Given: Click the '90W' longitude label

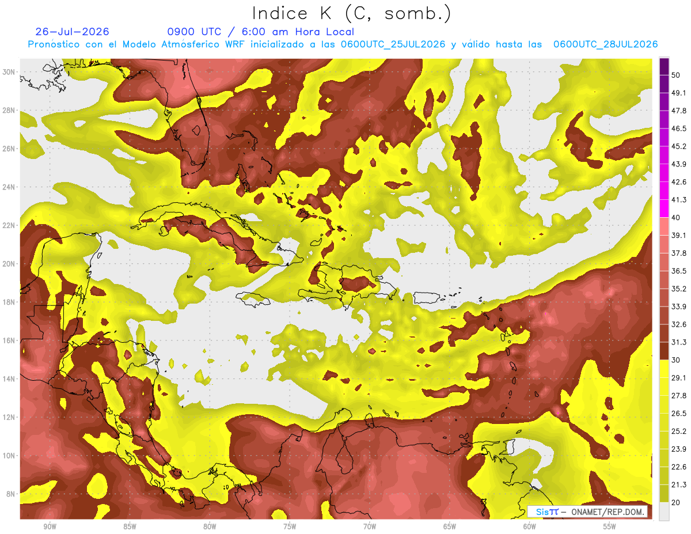Looking at the screenshot, I should tap(50, 527).
